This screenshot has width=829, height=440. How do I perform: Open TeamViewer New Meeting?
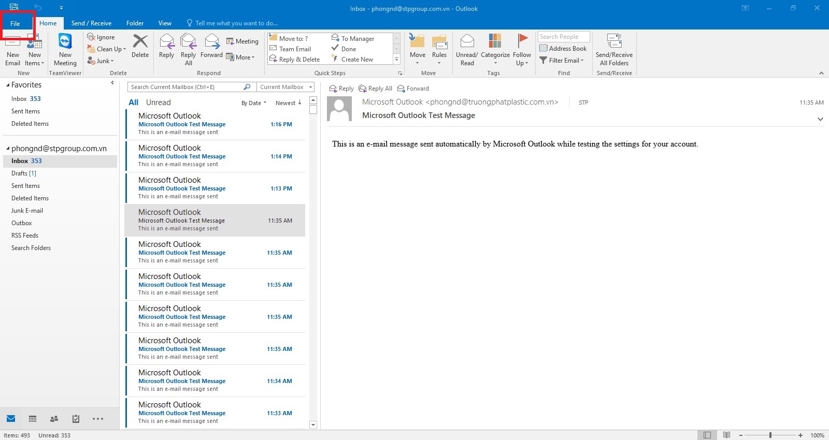65,50
